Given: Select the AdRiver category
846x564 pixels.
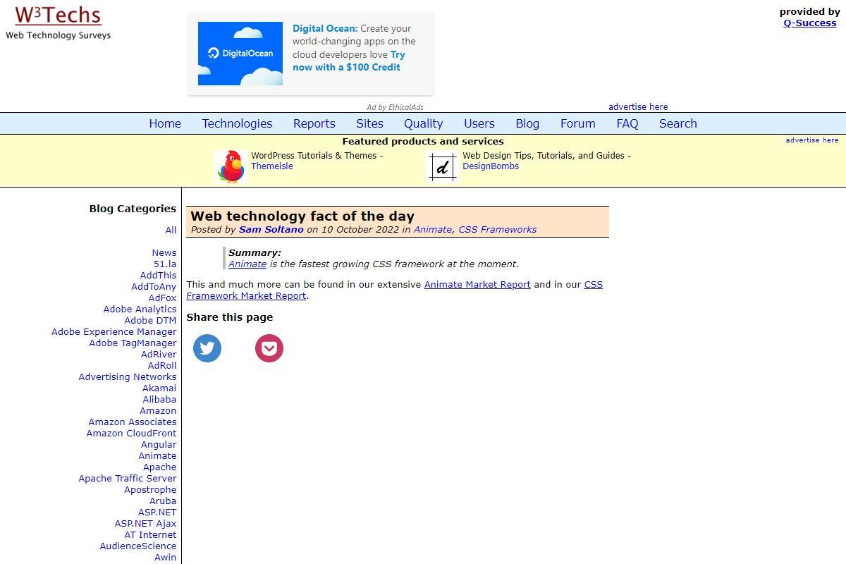Looking at the screenshot, I should click(x=159, y=354).
